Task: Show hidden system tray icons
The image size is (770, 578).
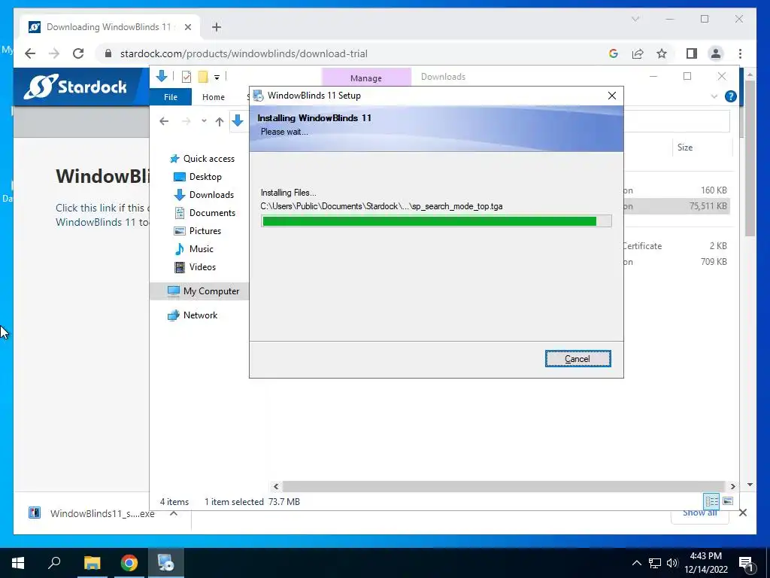Action: pyautogui.click(x=636, y=563)
